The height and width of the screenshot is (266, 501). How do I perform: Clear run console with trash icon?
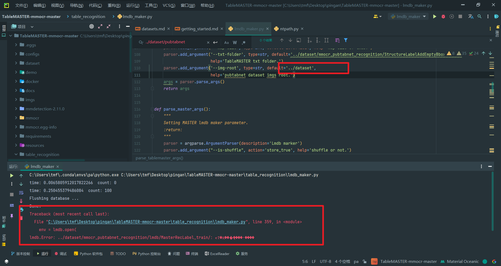[x=21, y=218]
